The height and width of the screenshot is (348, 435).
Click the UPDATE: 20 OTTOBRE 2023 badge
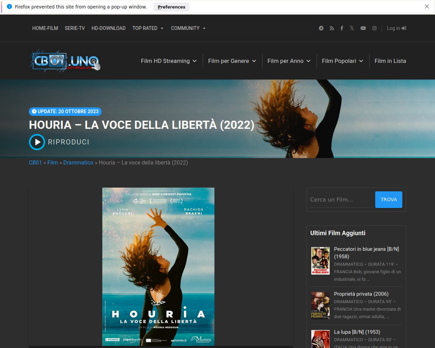click(65, 111)
